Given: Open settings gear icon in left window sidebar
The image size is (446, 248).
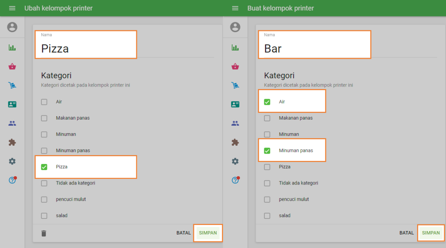Looking at the screenshot, I should 12,161.
